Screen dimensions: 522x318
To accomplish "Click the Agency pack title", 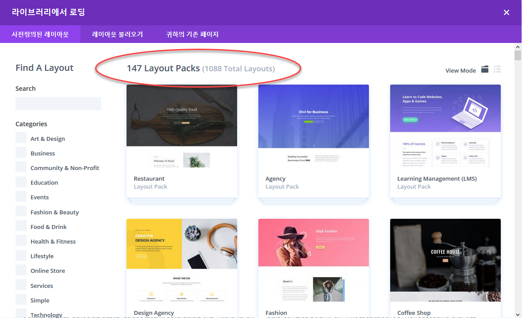I will [275, 179].
